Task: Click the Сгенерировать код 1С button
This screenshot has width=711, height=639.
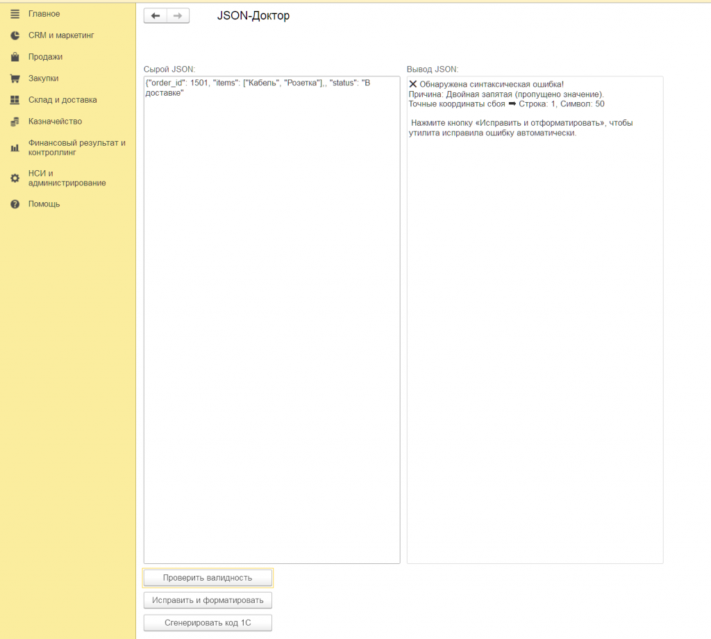Action: click(208, 622)
